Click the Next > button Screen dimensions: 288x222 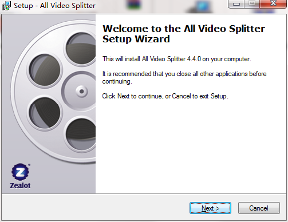point(210,208)
